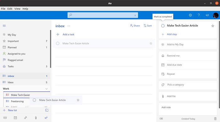This screenshot has width=220, height=122.
Task: Click inside the search field
Action: (103, 15)
